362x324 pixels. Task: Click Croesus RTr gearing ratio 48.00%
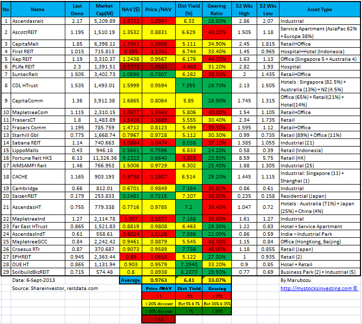click(217, 249)
